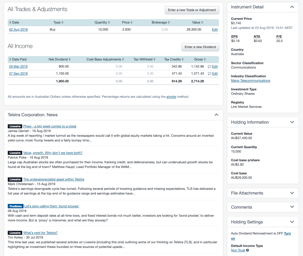Expand the Comments panel
Viewport: 303px width, 256px height.
292,207
